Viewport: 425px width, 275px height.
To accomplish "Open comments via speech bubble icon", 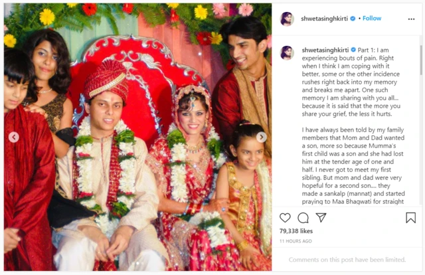I will 303,217.
